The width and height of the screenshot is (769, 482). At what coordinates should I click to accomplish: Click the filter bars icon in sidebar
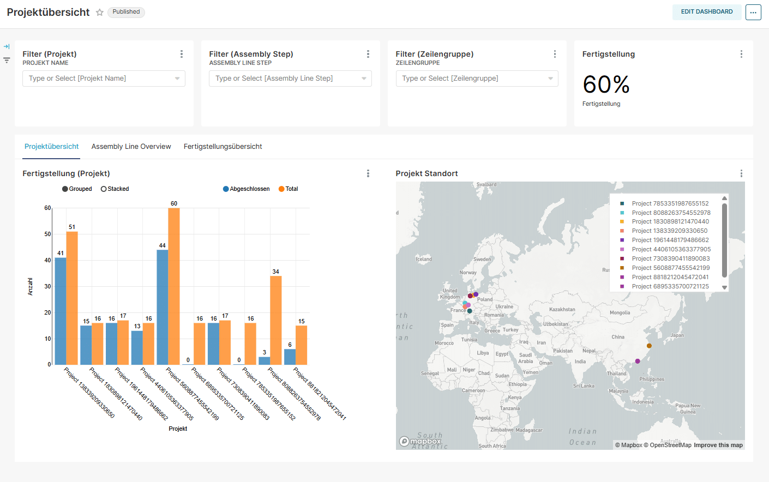click(x=7, y=60)
